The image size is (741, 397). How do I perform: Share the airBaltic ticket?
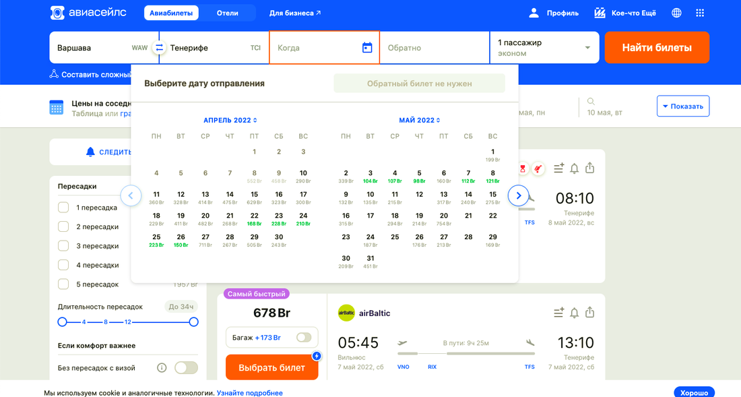[x=590, y=312]
